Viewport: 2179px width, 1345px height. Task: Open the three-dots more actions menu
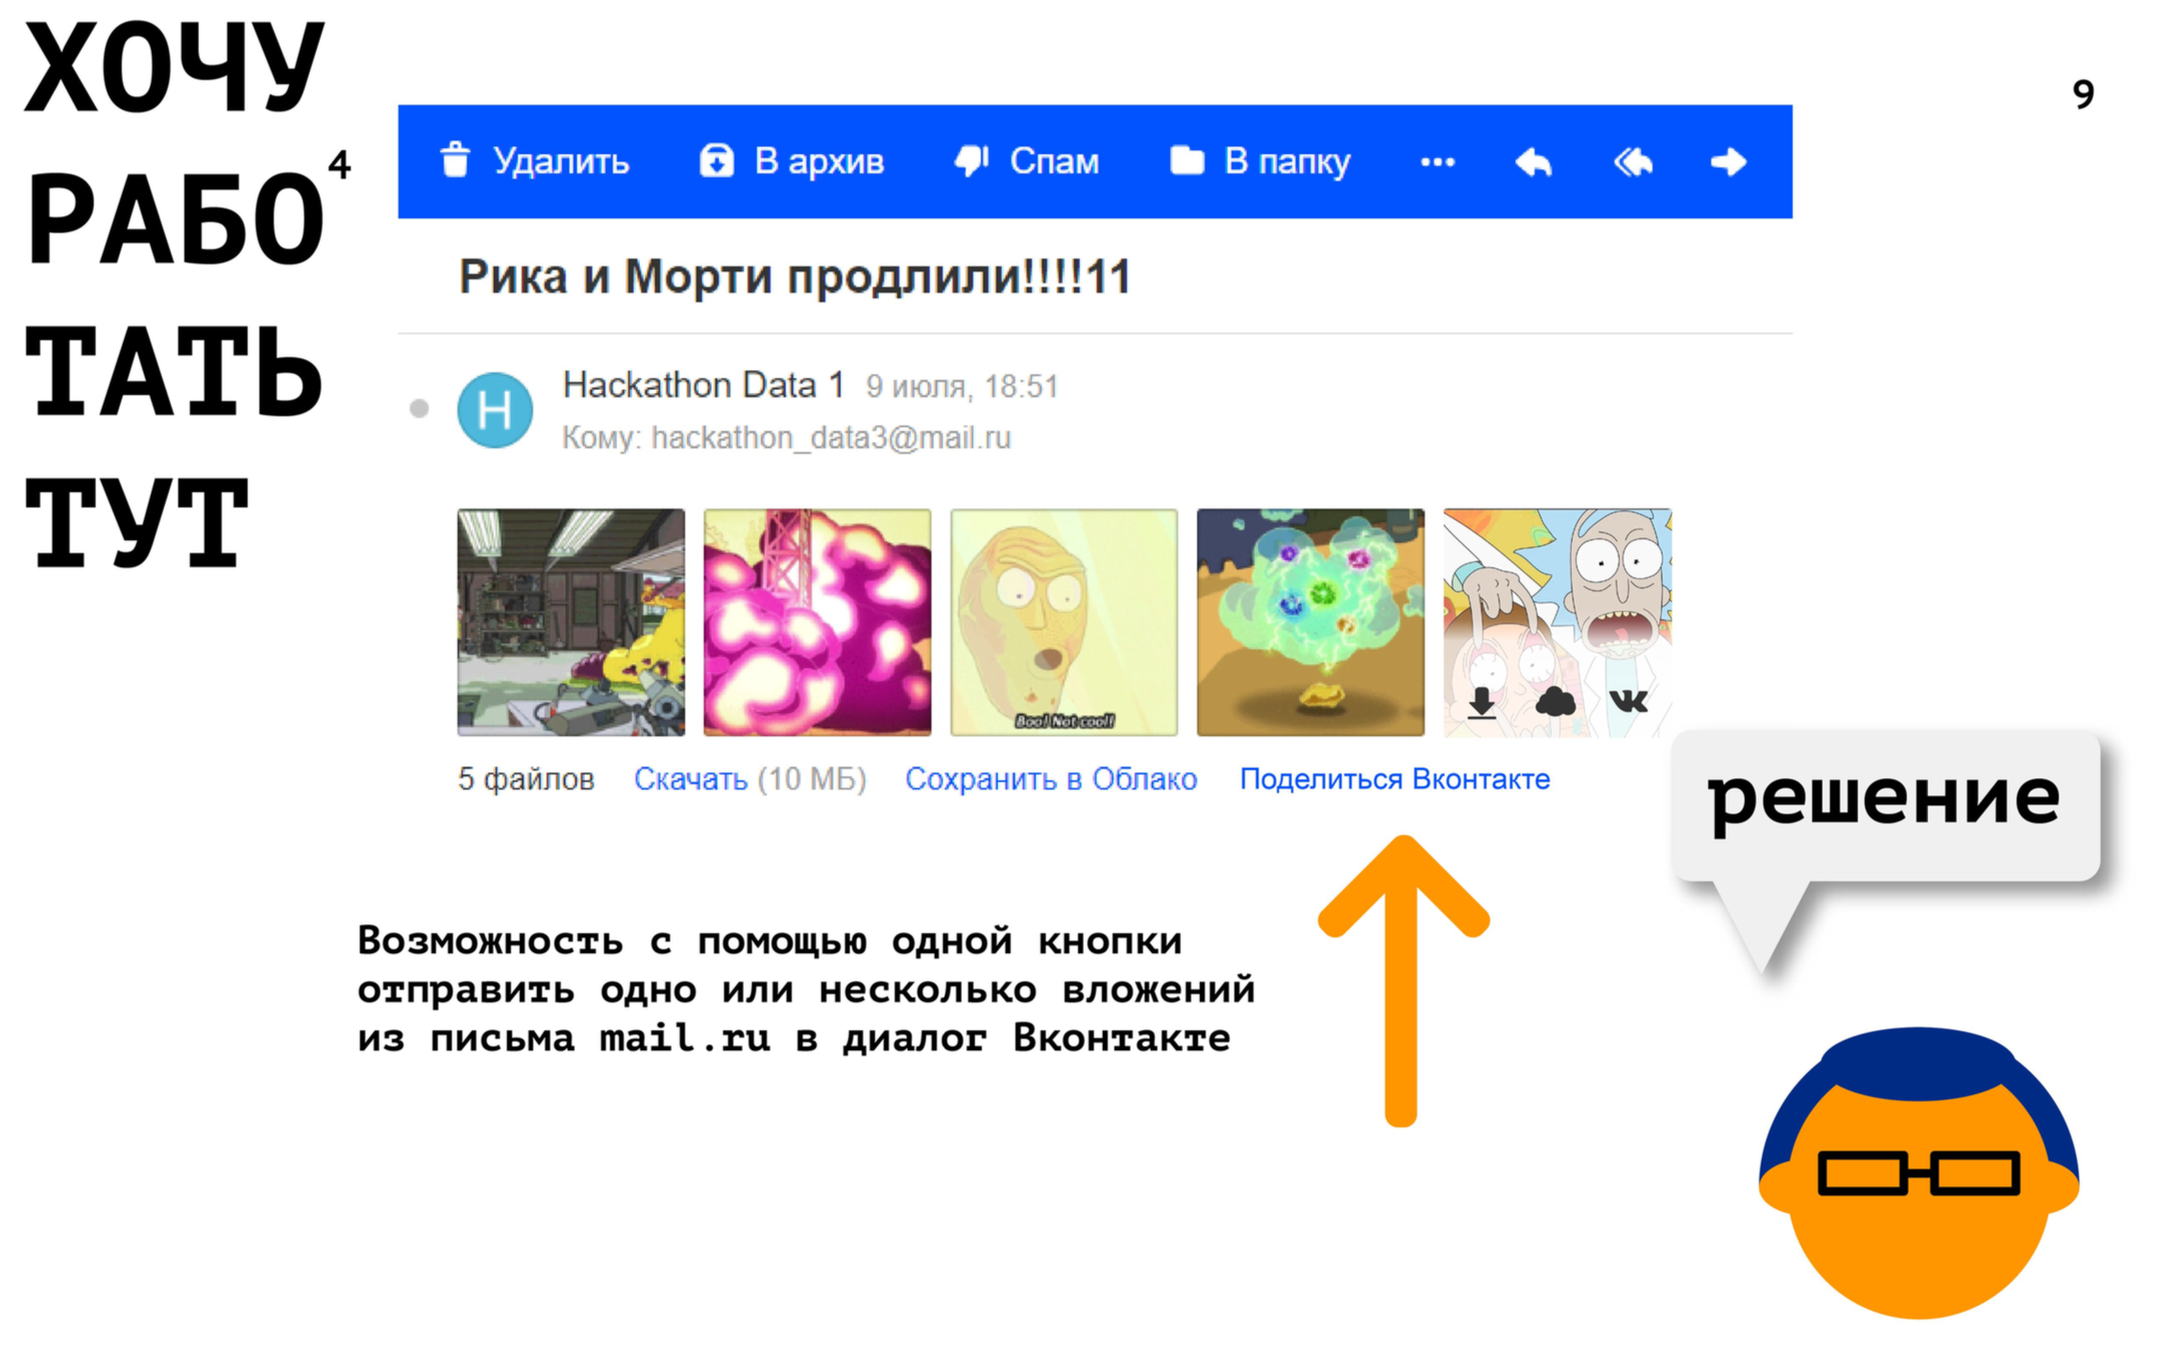[x=1438, y=162]
